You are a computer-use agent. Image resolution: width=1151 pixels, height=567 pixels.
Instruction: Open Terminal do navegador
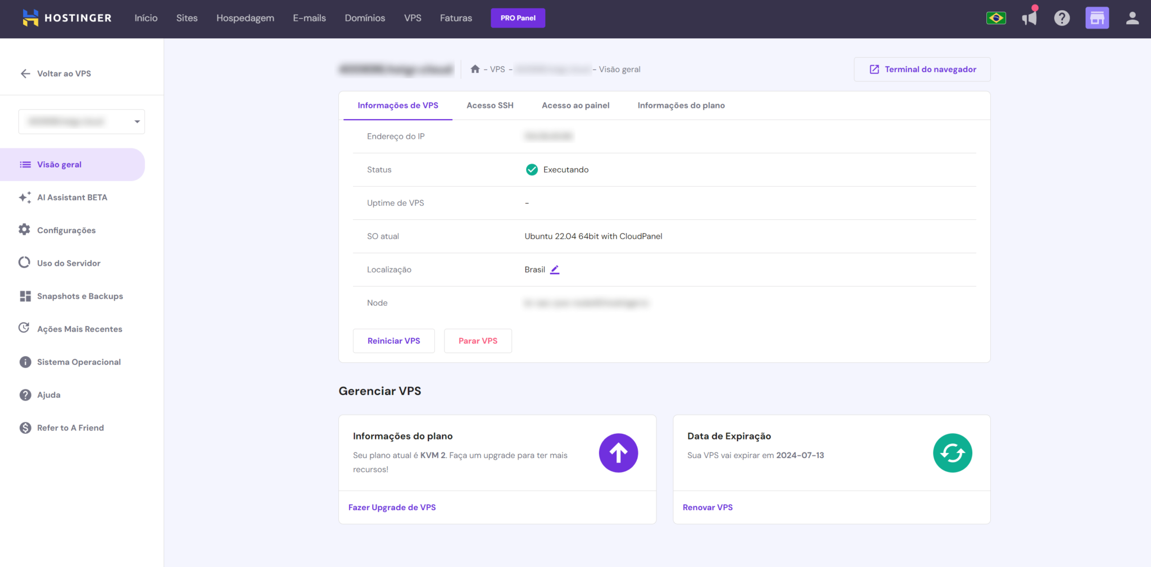pyautogui.click(x=922, y=69)
